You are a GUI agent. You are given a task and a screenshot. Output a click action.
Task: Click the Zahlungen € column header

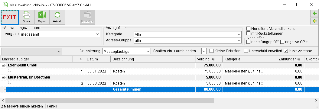click(290, 59)
